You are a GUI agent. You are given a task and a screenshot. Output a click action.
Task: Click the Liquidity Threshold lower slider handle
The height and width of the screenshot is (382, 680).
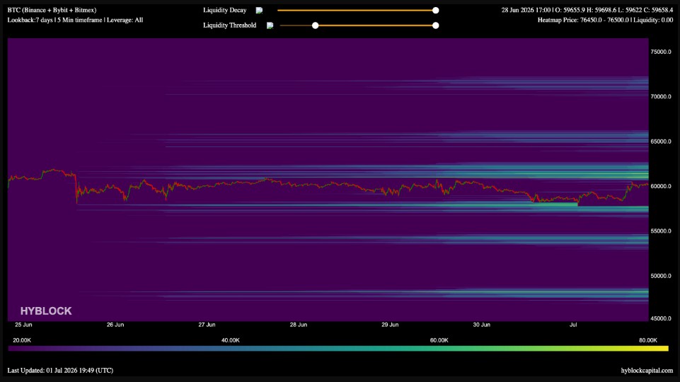click(x=316, y=25)
